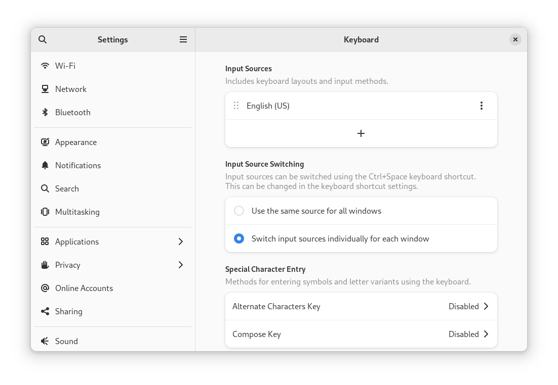Screen dimensions: 558x385
Task: Click the Input Source Switching heading
Action: point(264,164)
